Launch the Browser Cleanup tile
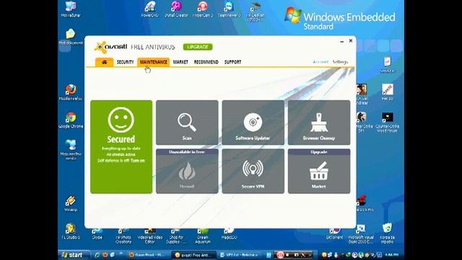Screen dimensions: 462x260 [x=319, y=122]
